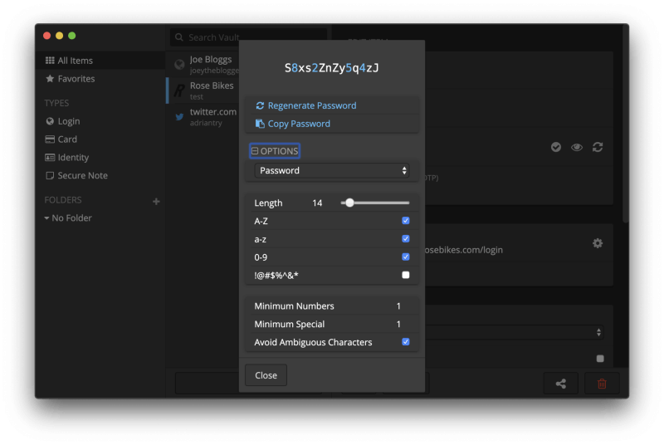Screen dimensions: 664x445
Task: Click the Twitter bird icon
Action: click(179, 117)
